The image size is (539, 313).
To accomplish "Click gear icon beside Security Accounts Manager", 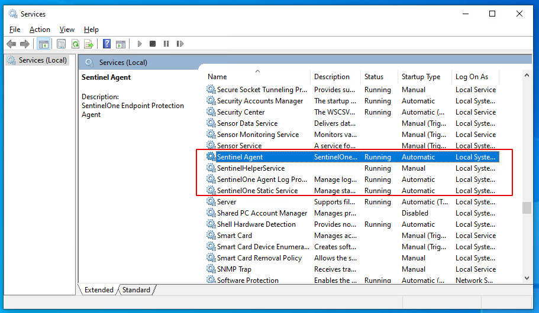I will pyautogui.click(x=211, y=101).
